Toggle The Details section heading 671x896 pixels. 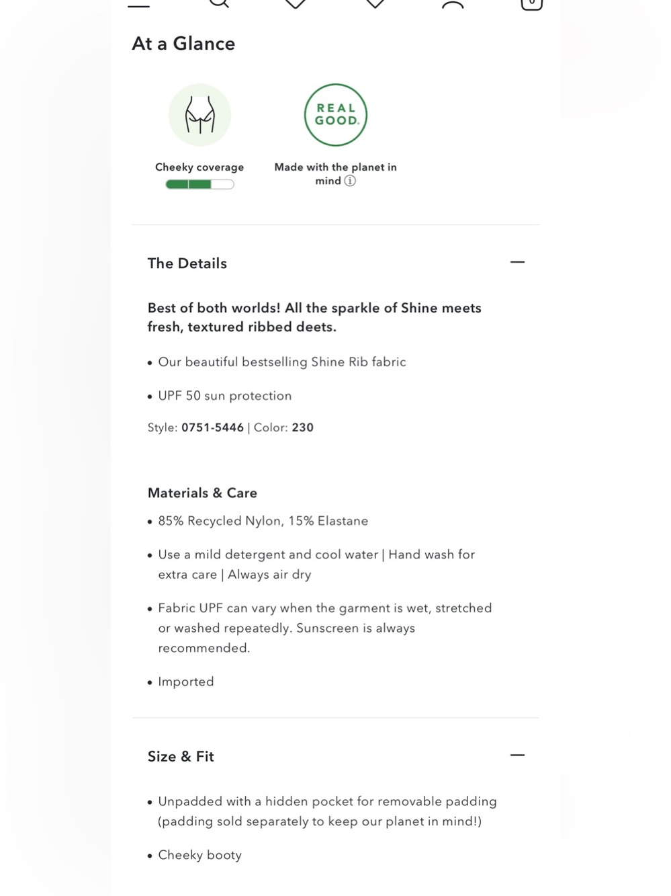(x=187, y=263)
